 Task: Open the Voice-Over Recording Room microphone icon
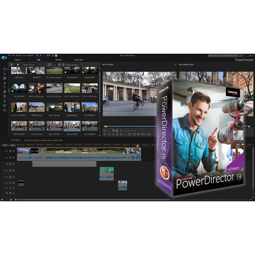coord(5,101)
